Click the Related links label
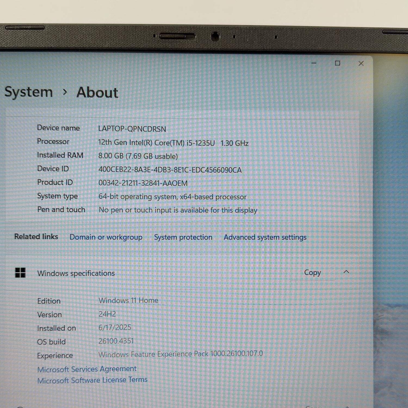This screenshot has width=408, height=408. [x=36, y=237]
